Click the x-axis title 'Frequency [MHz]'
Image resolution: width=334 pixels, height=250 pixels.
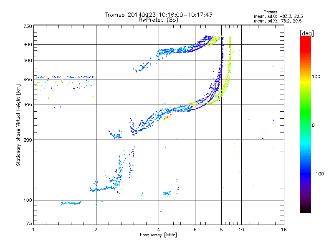click(x=158, y=235)
